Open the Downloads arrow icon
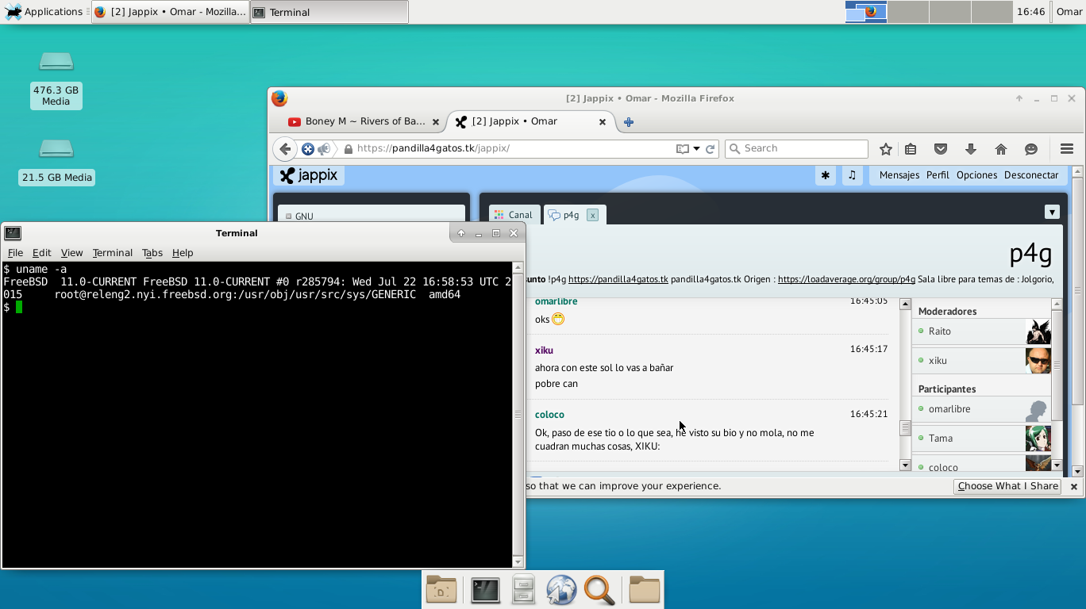1086x609 pixels. 970,149
